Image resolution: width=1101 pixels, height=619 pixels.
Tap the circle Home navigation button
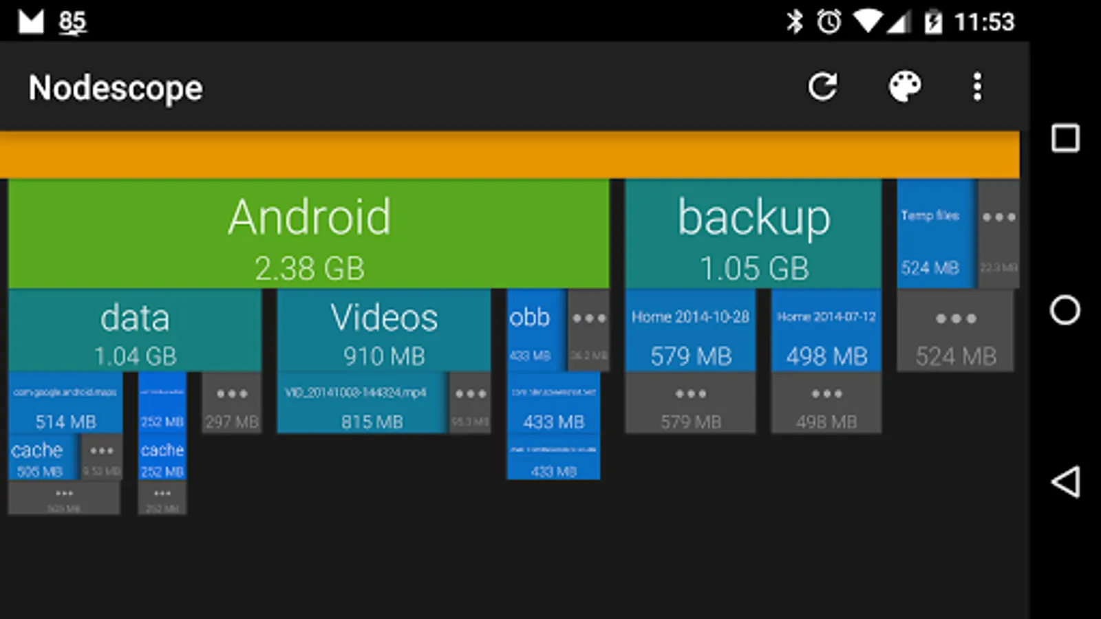click(x=1065, y=309)
